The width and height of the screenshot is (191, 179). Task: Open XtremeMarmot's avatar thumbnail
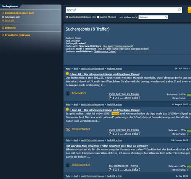pyautogui.click(x=68, y=129)
